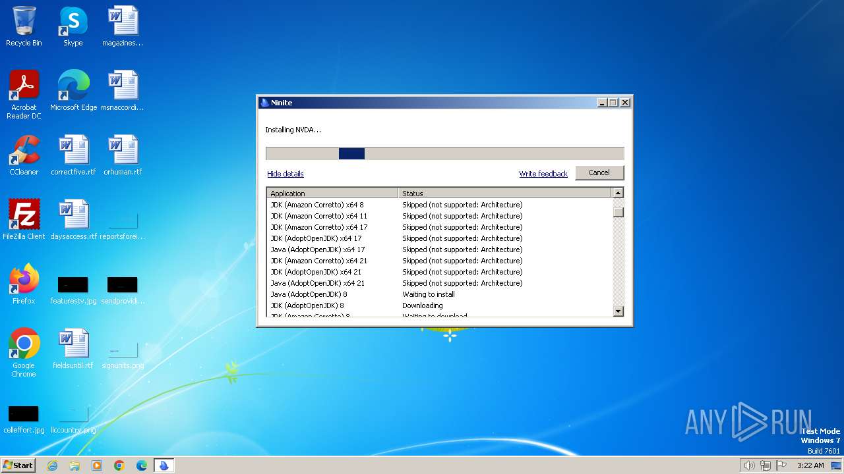Open Windows Media Player from the taskbar
This screenshot has width=844, height=474.
pos(97,465)
